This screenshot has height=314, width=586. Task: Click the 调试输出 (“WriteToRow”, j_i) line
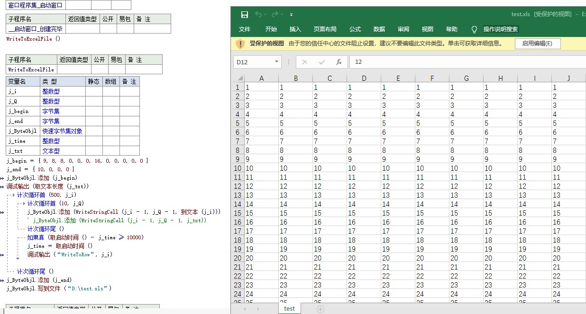tap(70, 254)
